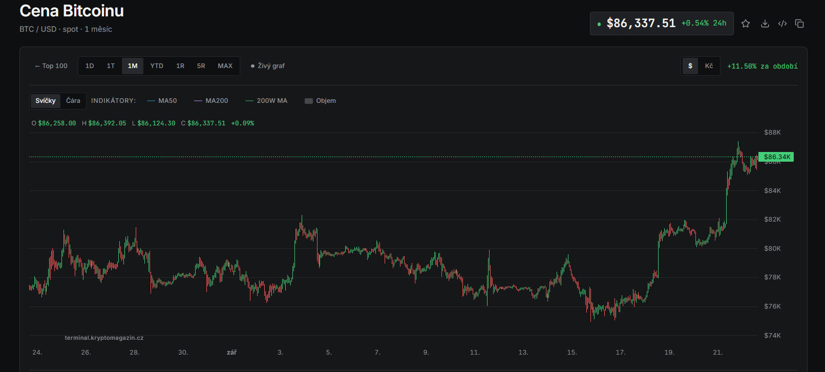
Task: Click the $74K axis label
Action: [x=772, y=336]
